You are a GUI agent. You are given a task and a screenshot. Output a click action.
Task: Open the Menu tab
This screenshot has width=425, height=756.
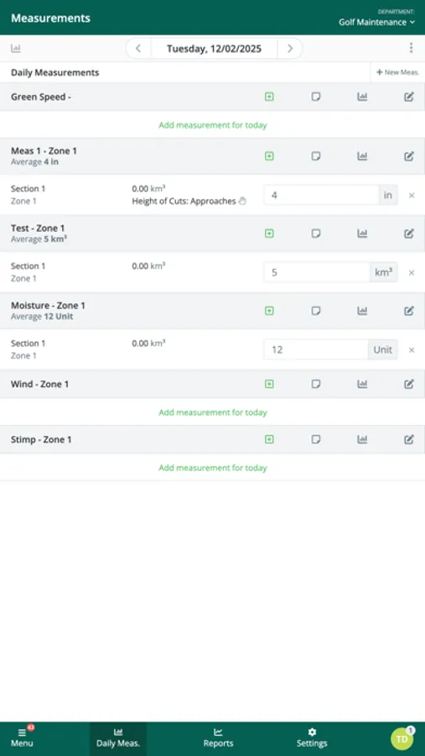[22, 738]
